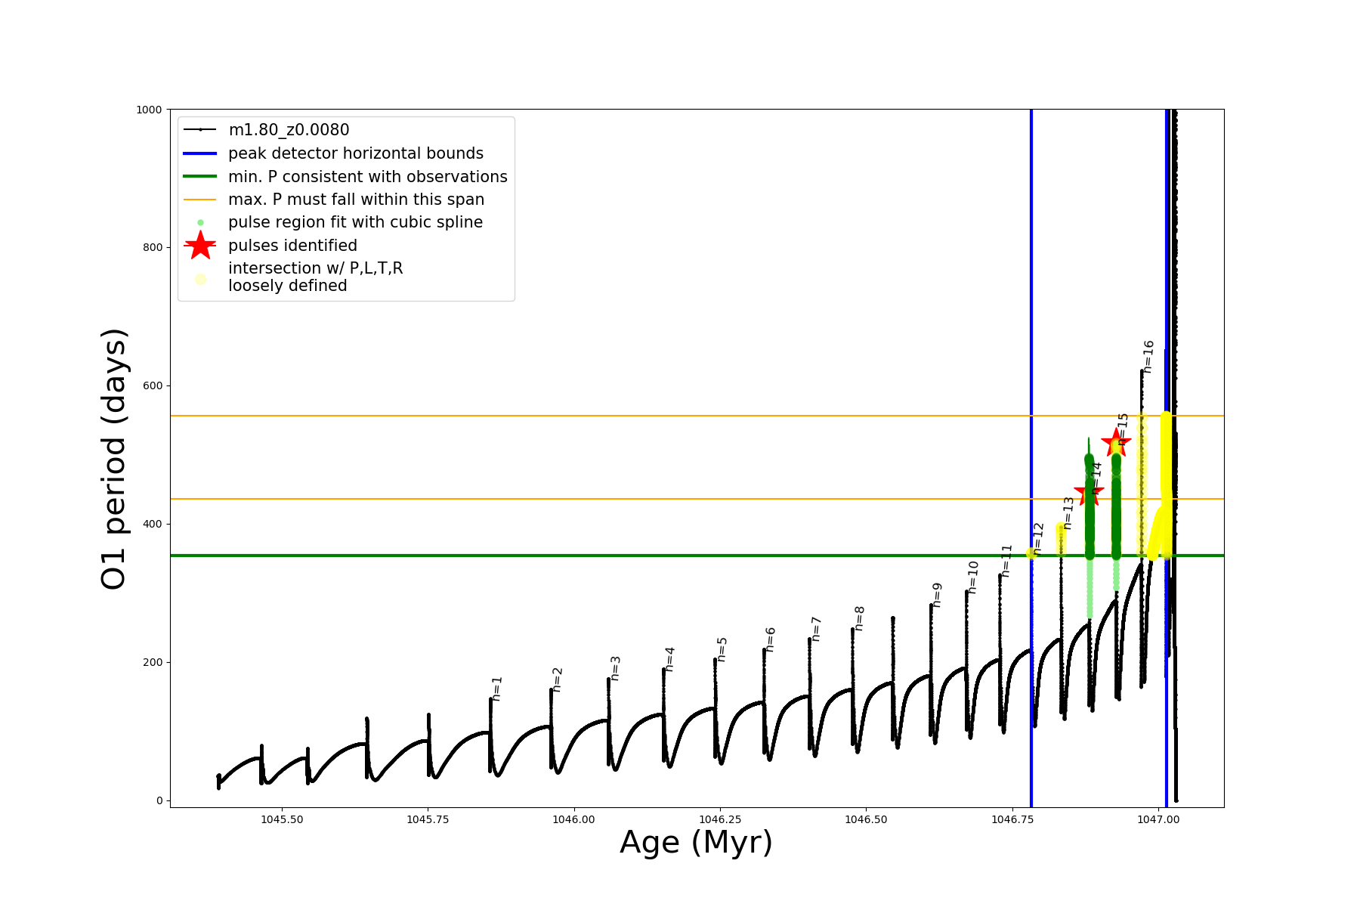
Task: Click the red star marker beside n=14
Action: [x=1089, y=493]
